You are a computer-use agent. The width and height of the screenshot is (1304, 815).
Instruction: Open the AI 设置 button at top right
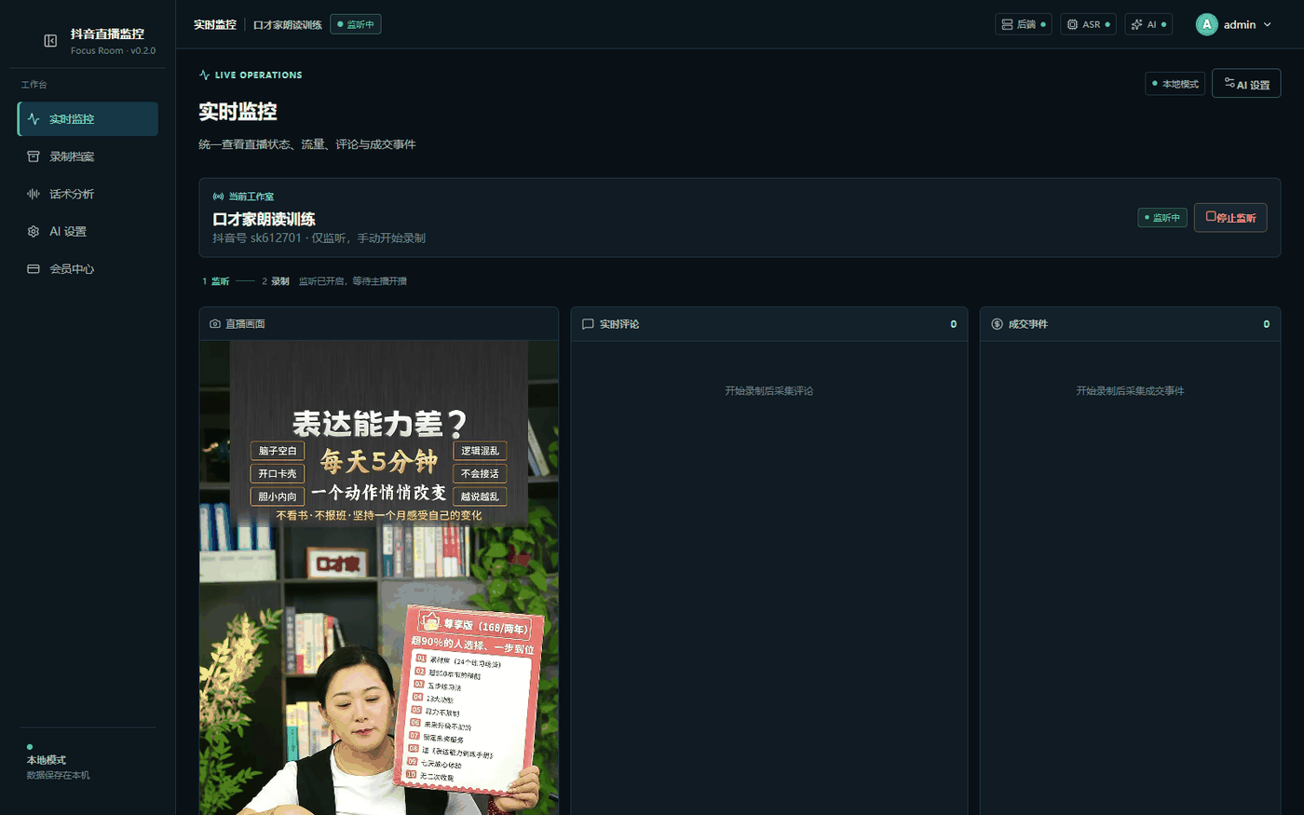[x=1246, y=84]
